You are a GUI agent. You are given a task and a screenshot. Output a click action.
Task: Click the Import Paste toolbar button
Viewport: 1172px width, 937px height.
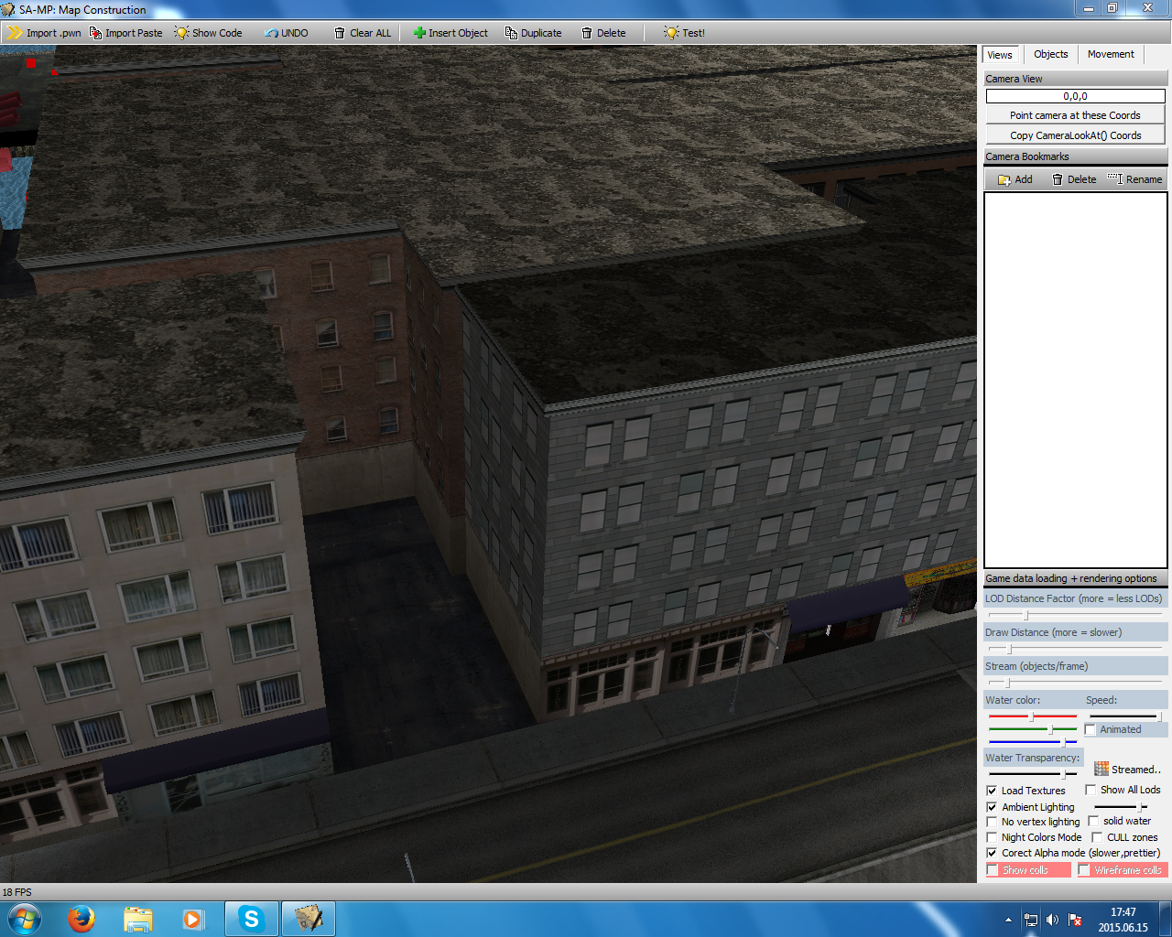tap(125, 33)
